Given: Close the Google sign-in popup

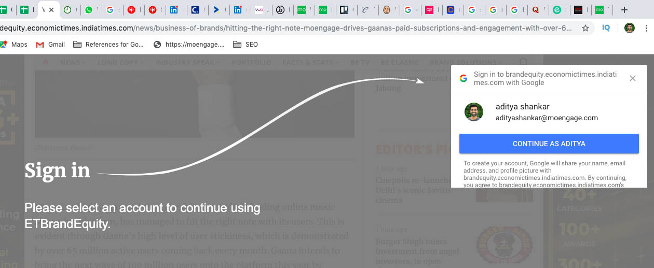Looking at the screenshot, I should pyautogui.click(x=632, y=78).
